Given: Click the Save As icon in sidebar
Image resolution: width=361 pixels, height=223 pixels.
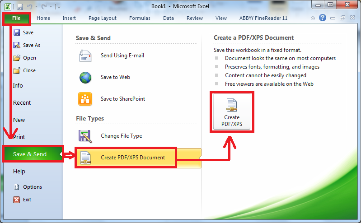Looking at the screenshot, I should 17,45.
